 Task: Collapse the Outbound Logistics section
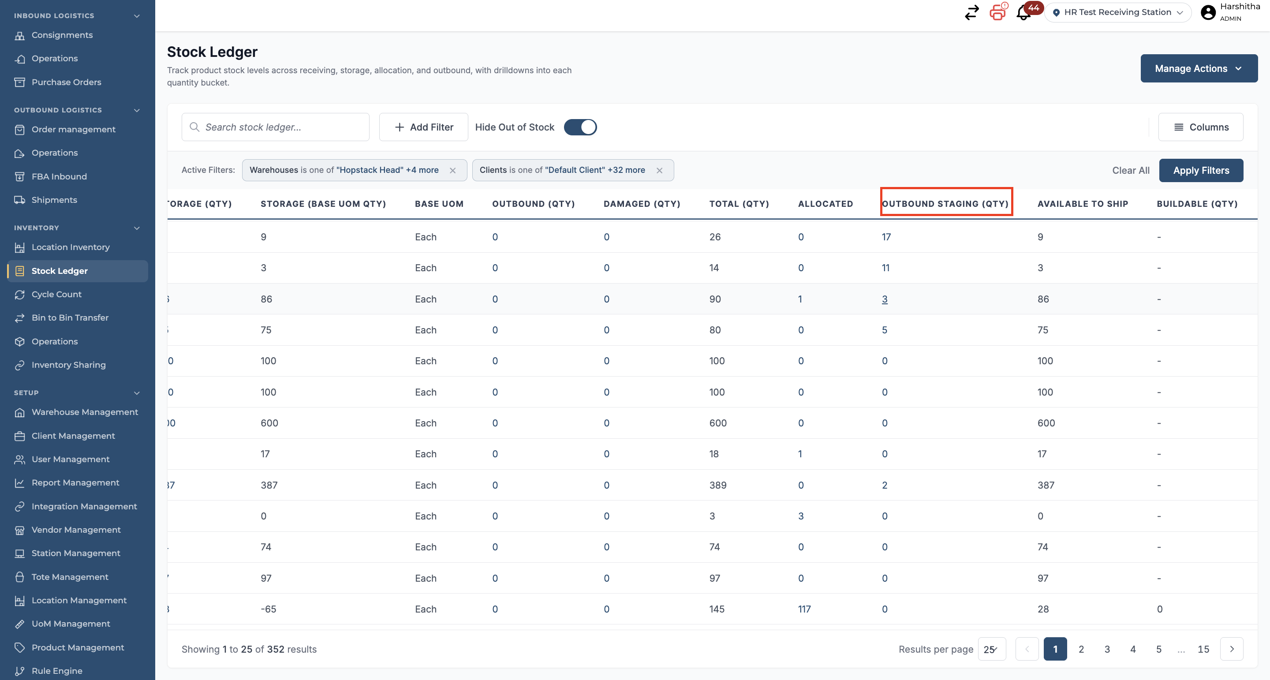coord(137,110)
